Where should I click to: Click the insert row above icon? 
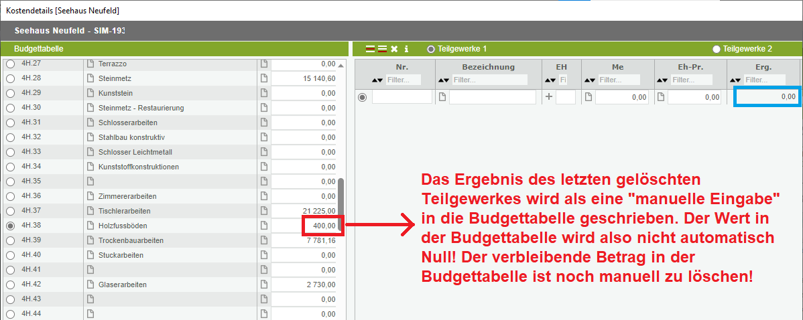[370, 49]
